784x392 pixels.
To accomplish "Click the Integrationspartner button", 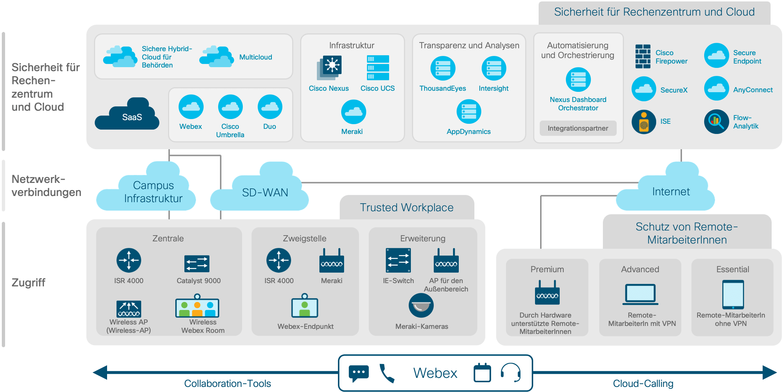I will coord(578,128).
